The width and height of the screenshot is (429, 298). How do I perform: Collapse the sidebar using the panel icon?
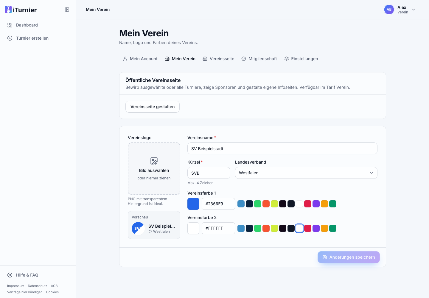click(67, 10)
